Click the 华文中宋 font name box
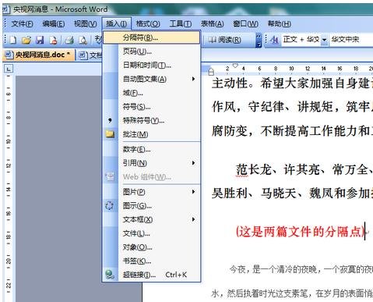Viewport: 373px width, 302px height. click(351, 40)
